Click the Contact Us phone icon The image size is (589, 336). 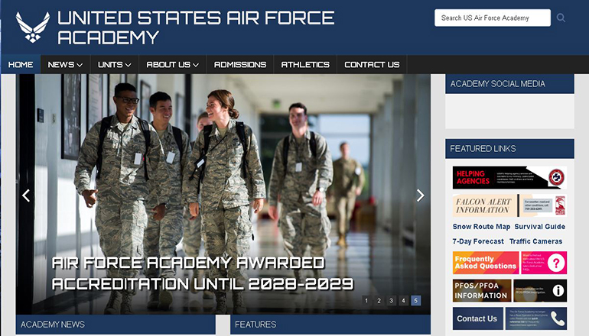click(558, 318)
